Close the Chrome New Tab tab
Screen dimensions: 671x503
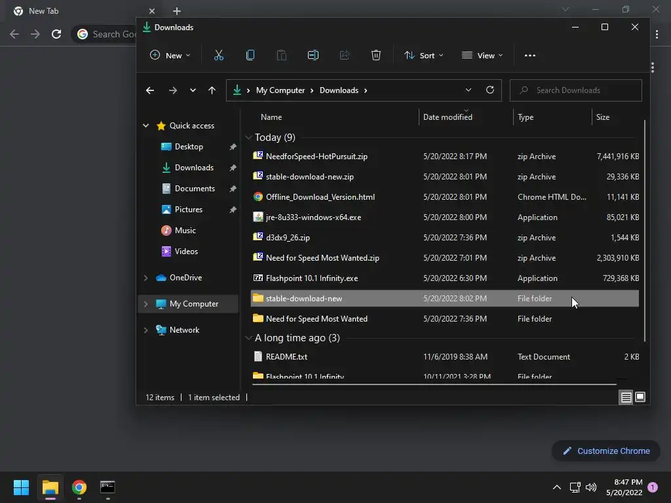pos(152,11)
